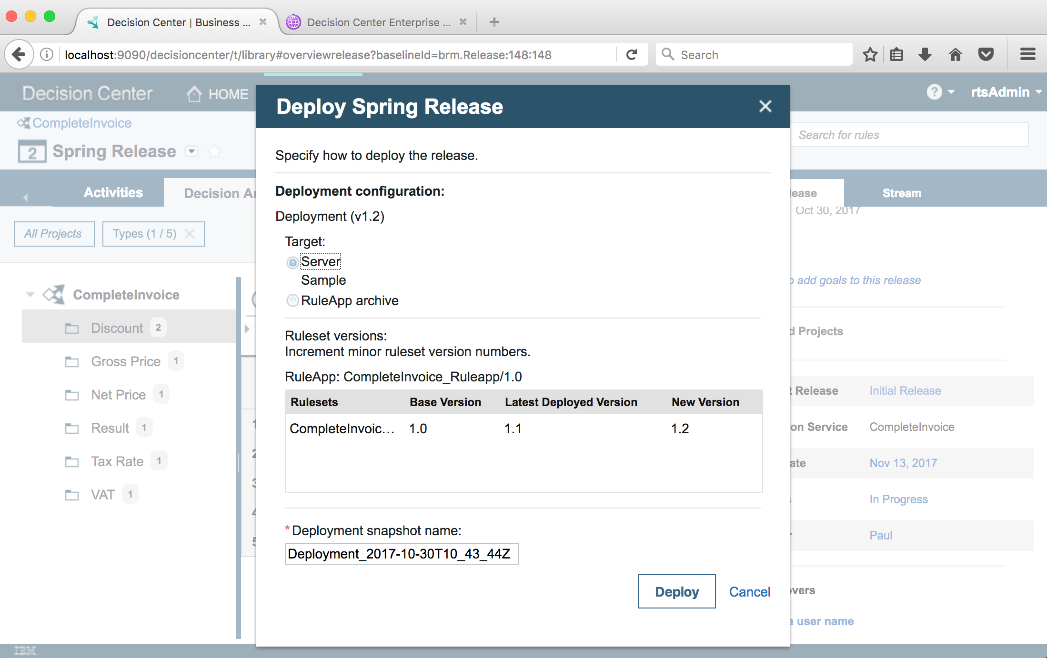Switch to the Stream tab
The height and width of the screenshot is (658, 1047).
901,193
